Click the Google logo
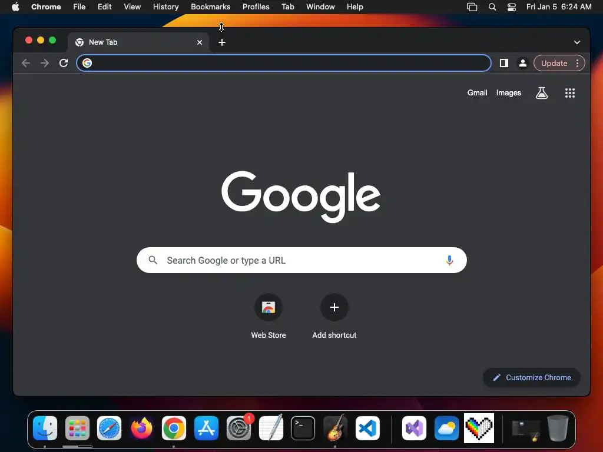 pyautogui.click(x=301, y=197)
